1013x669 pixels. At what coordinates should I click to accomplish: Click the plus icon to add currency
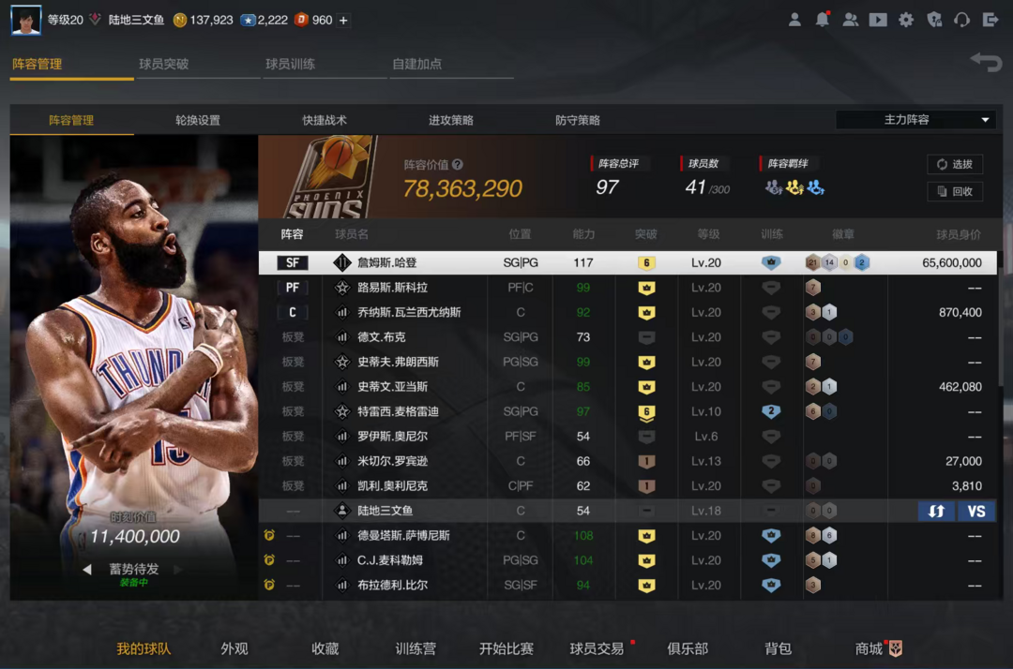tap(343, 20)
